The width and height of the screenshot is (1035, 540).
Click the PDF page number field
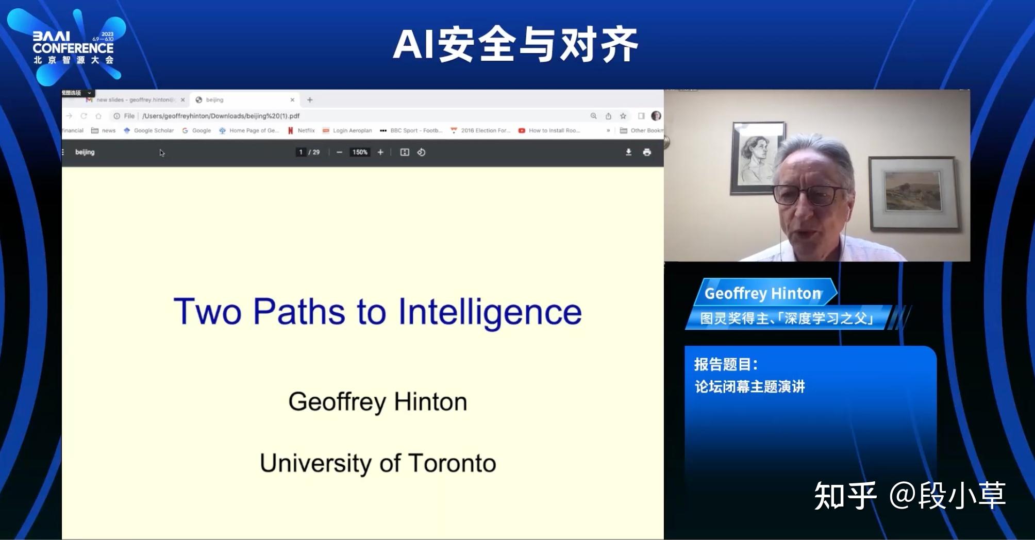pyautogui.click(x=301, y=152)
